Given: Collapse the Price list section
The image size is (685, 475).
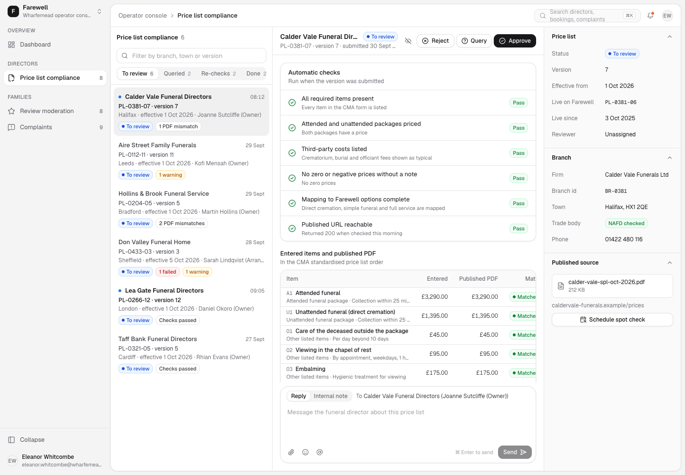Looking at the screenshot, I should 670,37.
